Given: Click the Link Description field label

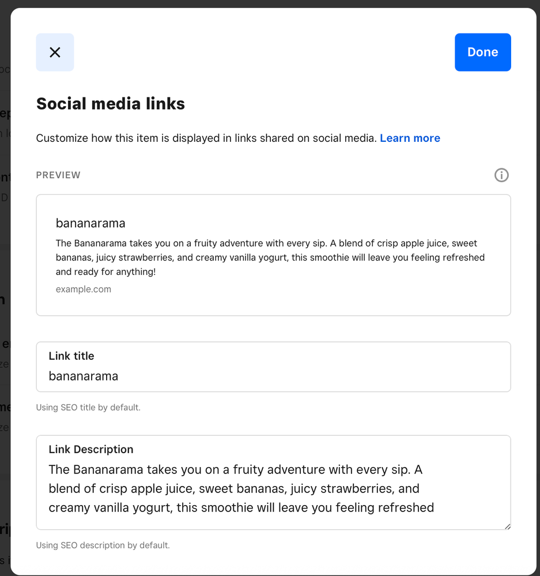Looking at the screenshot, I should pos(91,450).
